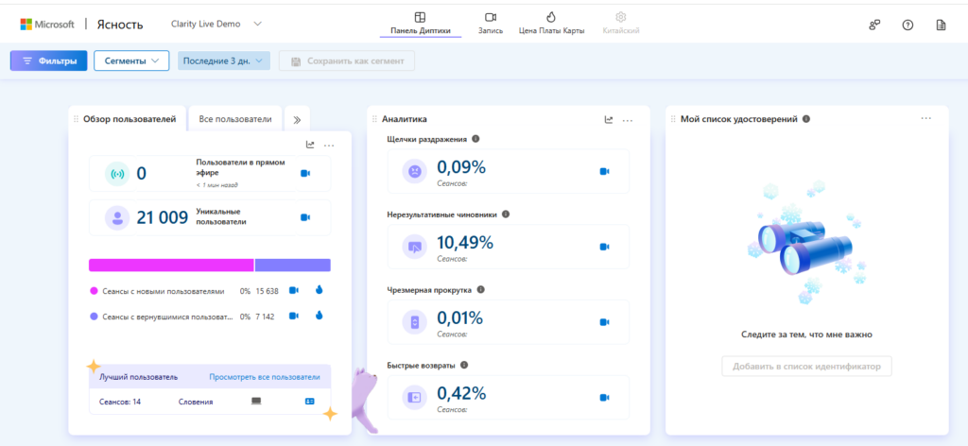The width and height of the screenshot is (968, 446).
Task: Open more options in user overview card
Action: click(329, 146)
